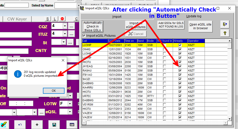The height and width of the screenshot is (129, 238).
Task: Expand dropdown just below the OK dialog
Action: (70, 95)
